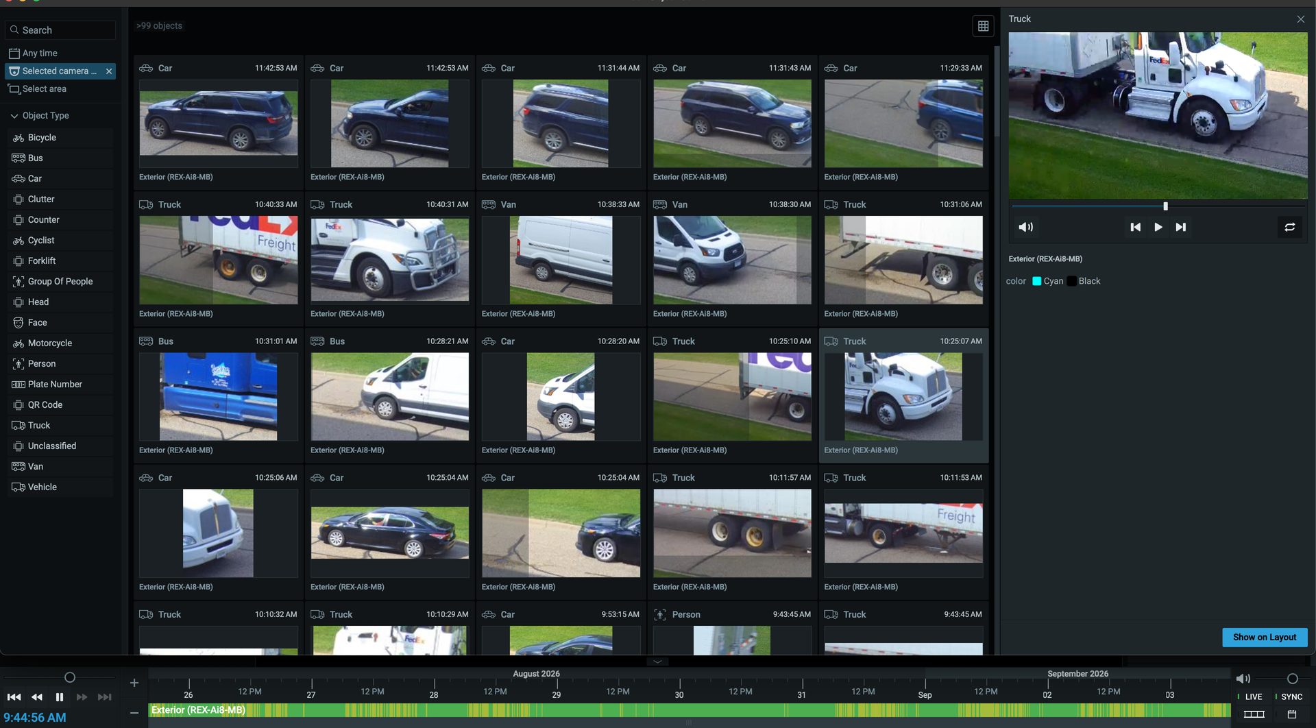Click Show on Layout button
Image resolution: width=1316 pixels, height=728 pixels.
coord(1264,637)
